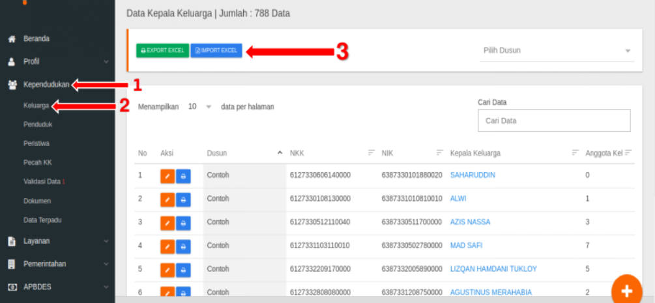The width and height of the screenshot is (655, 303).
Task: Open the Penduduk submenu item
Action: pyautogui.click(x=38, y=124)
